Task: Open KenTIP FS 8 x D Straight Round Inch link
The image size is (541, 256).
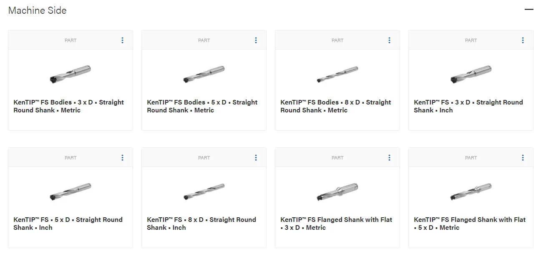Action: pos(201,224)
